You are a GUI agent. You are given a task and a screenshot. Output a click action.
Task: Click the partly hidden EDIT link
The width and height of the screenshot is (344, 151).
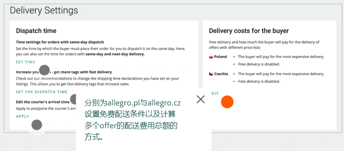(x=215, y=93)
